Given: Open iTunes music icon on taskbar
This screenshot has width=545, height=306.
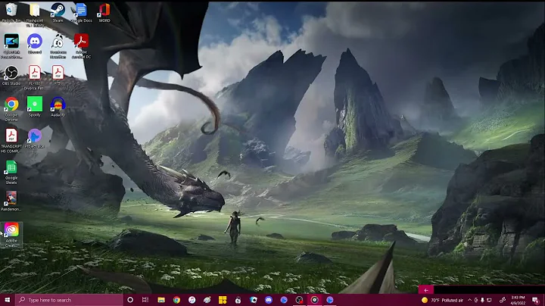Looking at the screenshot, I should [x=192, y=300].
